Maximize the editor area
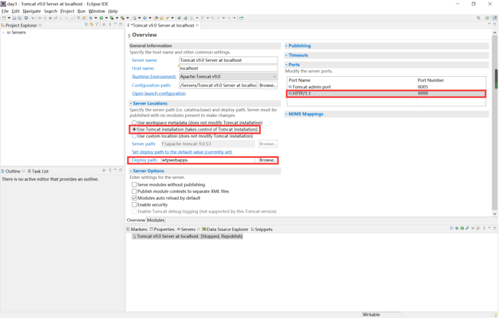Image resolution: width=499 pixels, height=318 pixels. [495, 24]
